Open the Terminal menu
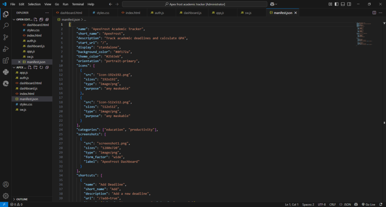 coord(78,4)
